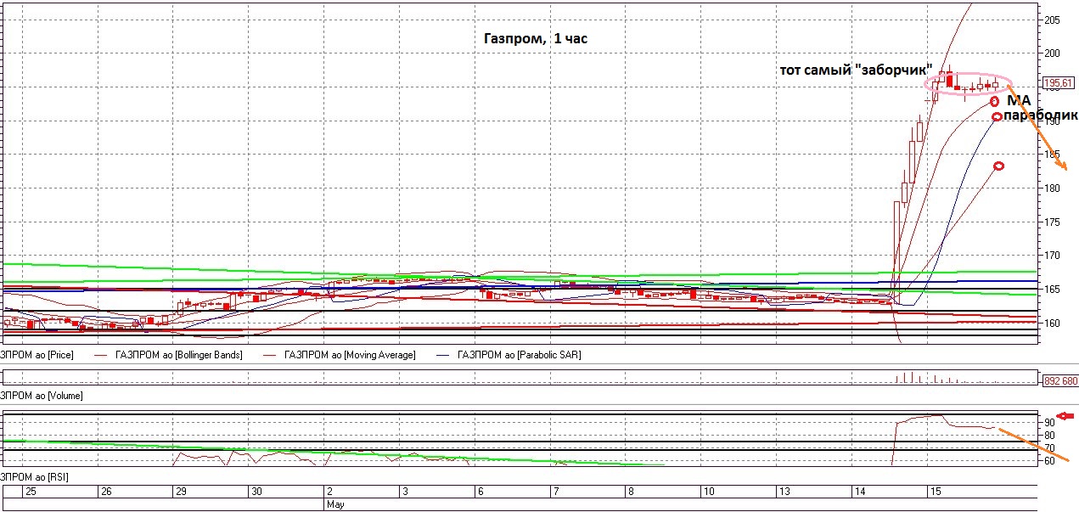The height and width of the screenshot is (512, 1079).
Task: Click the date axis label 13
Action: [x=783, y=492]
